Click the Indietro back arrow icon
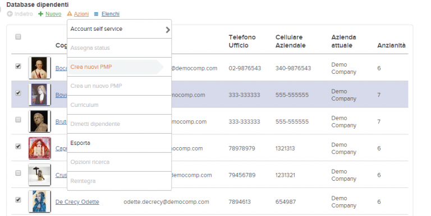 (10, 13)
